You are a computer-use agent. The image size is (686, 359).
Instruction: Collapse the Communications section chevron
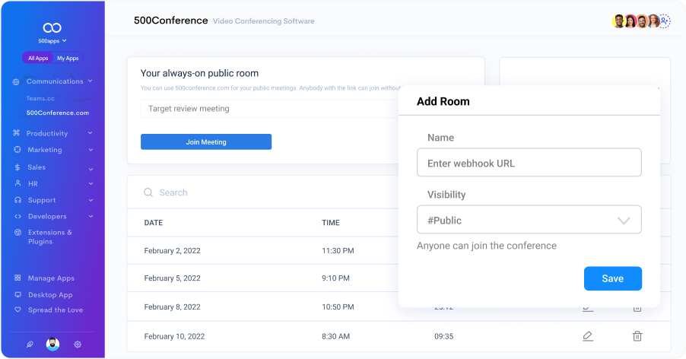click(x=91, y=81)
